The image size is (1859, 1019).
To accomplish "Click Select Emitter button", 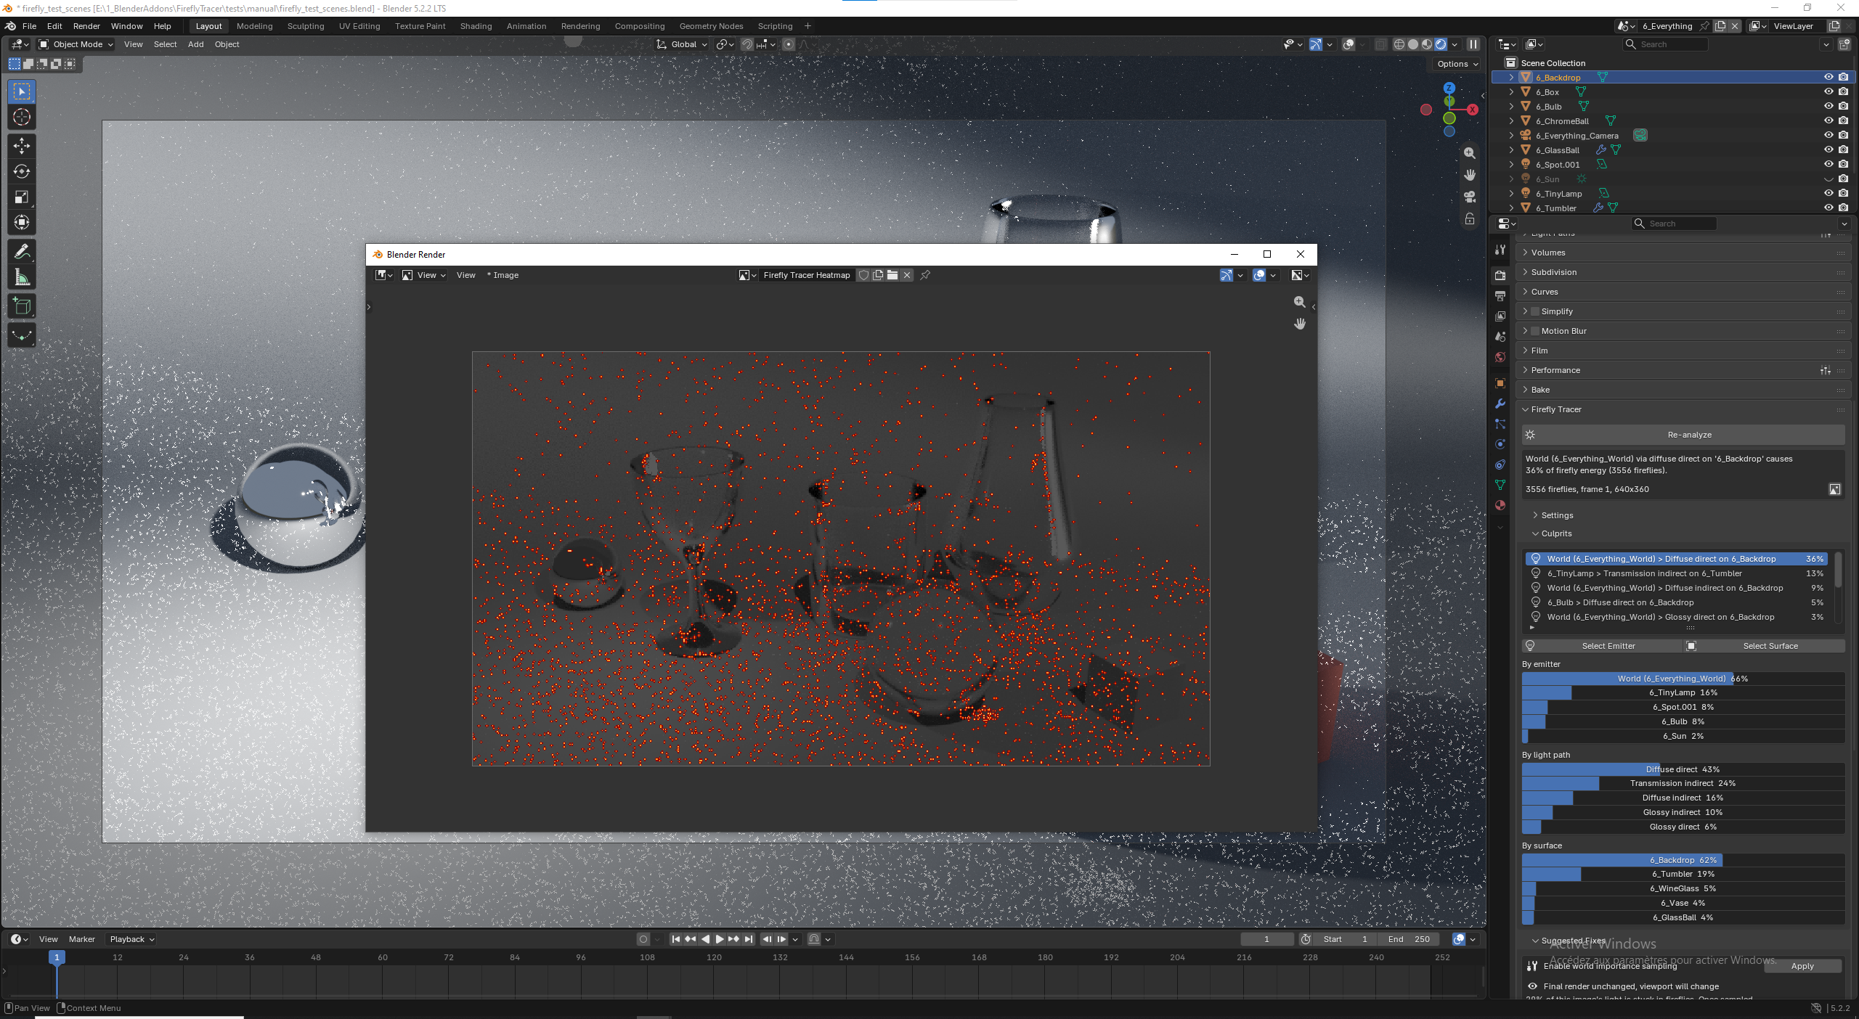I will coord(1603,646).
